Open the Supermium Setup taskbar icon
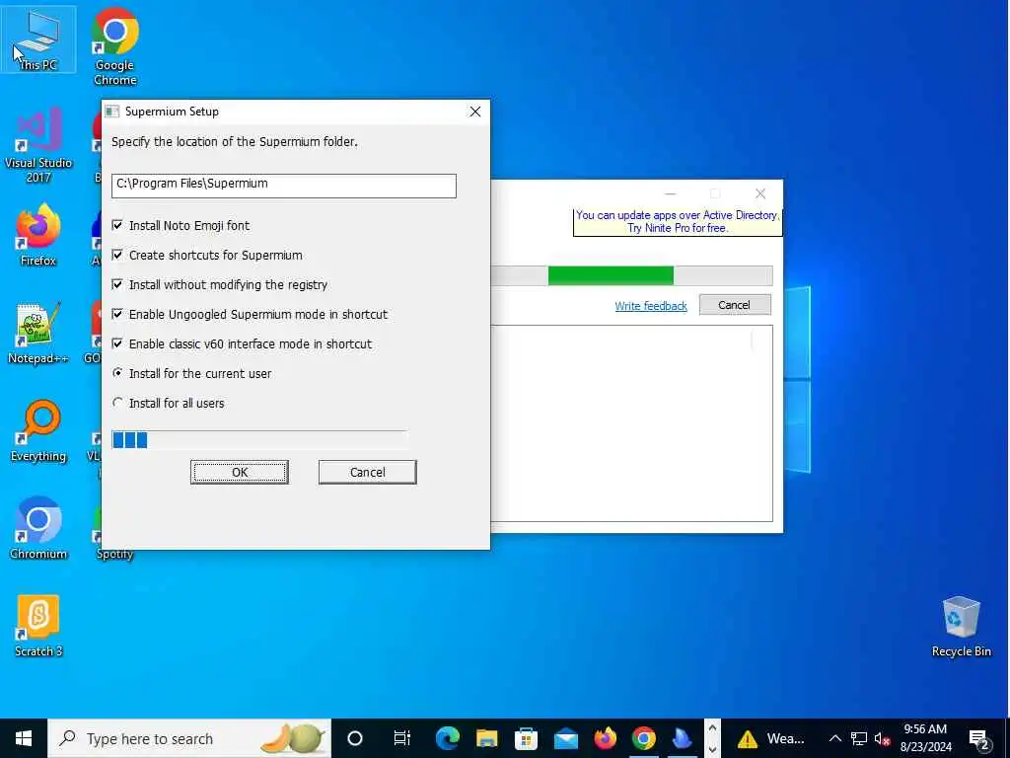The width and height of the screenshot is (1010, 758). point(683,738)
